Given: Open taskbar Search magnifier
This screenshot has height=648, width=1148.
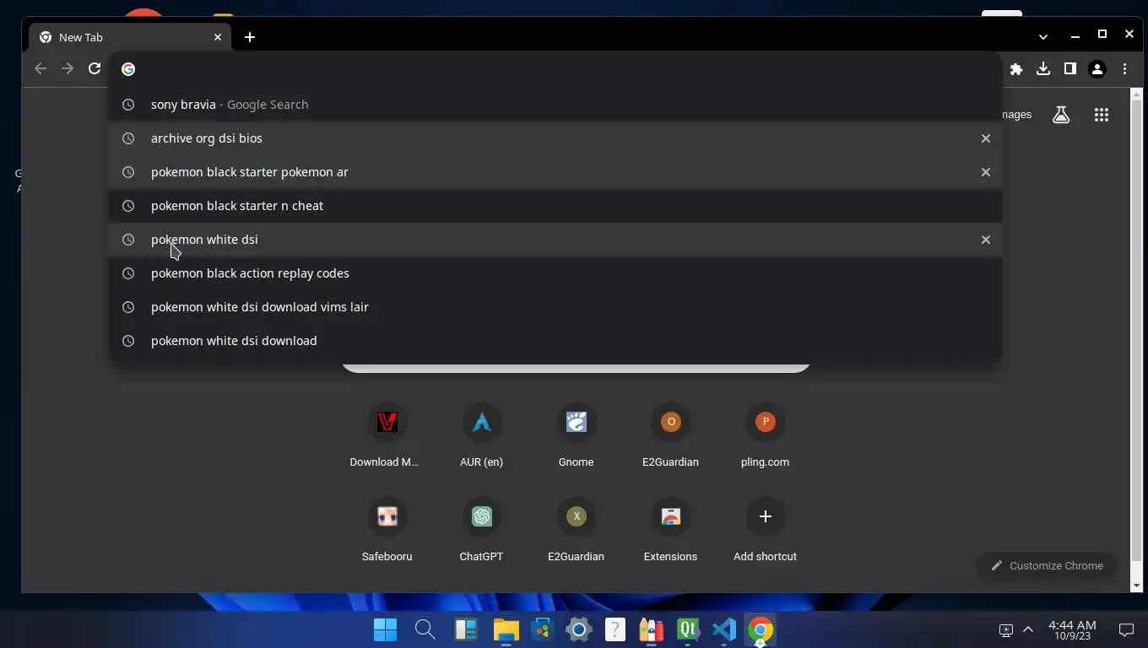Looking at the screenshot, I should (425, 629).
